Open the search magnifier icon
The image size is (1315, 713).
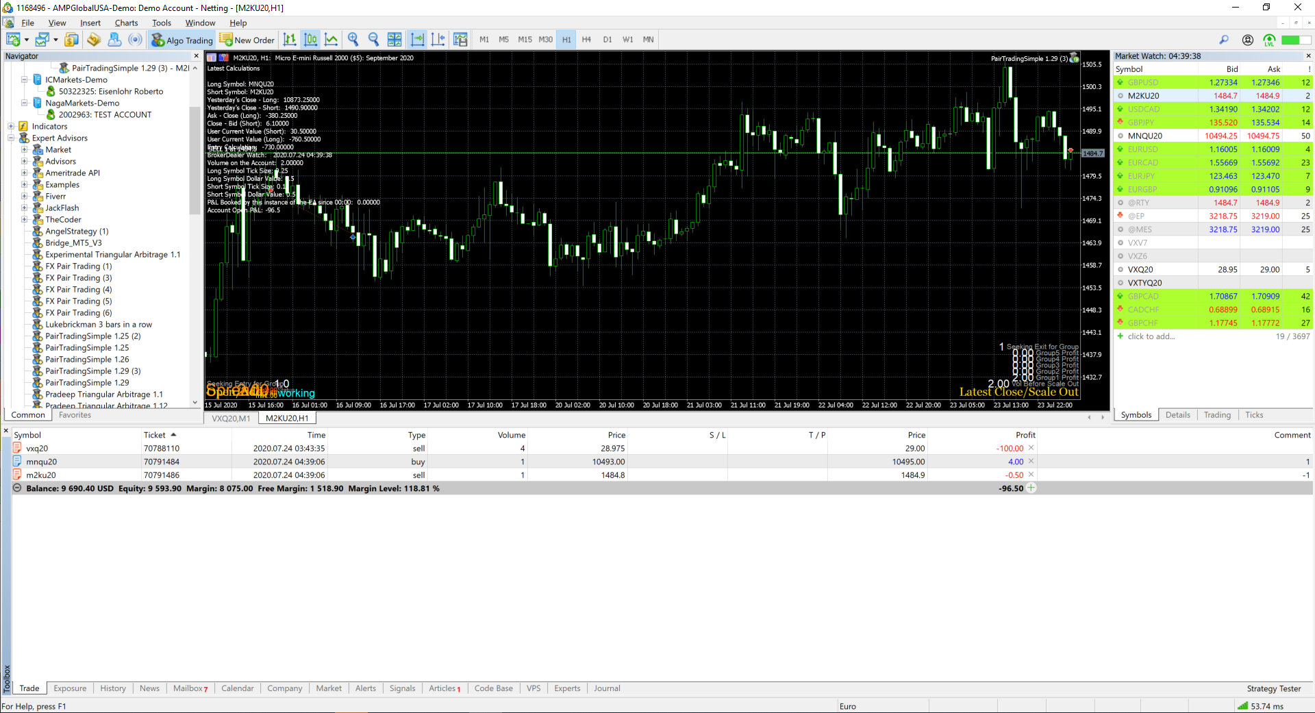(x=1224, y=40)
